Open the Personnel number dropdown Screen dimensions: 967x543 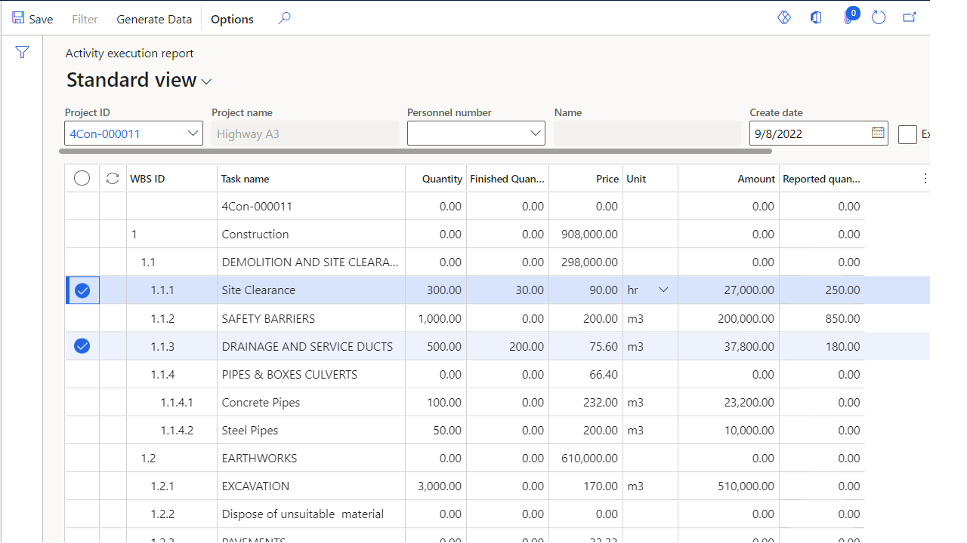(x=535, y=133)
